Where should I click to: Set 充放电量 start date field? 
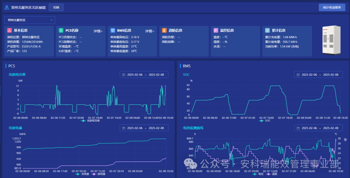pos(135,128)
